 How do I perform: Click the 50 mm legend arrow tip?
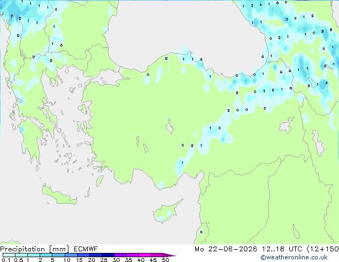pos(169,255)
